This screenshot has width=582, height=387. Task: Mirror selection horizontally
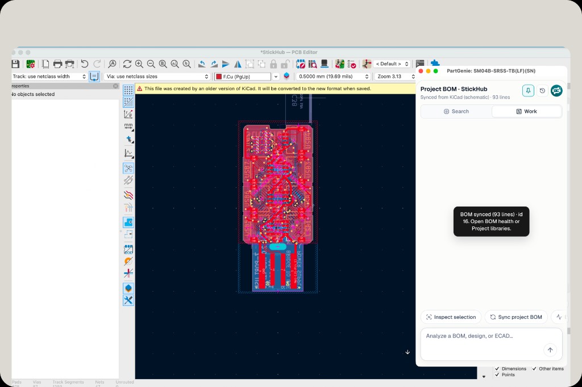pyautogui.click(x=238, y=64)
